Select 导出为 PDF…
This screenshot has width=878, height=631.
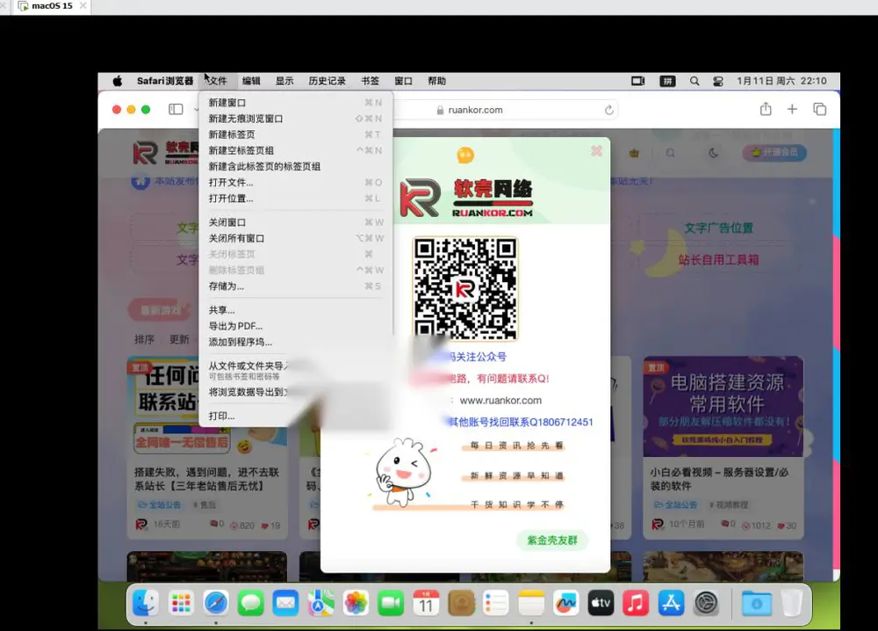[x=296, y=326]
